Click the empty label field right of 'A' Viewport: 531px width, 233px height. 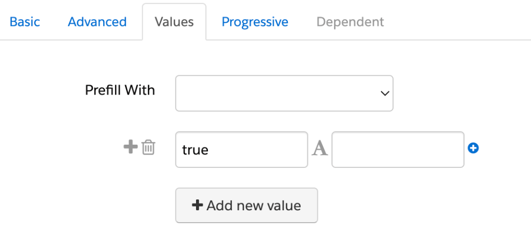point(397,149)
